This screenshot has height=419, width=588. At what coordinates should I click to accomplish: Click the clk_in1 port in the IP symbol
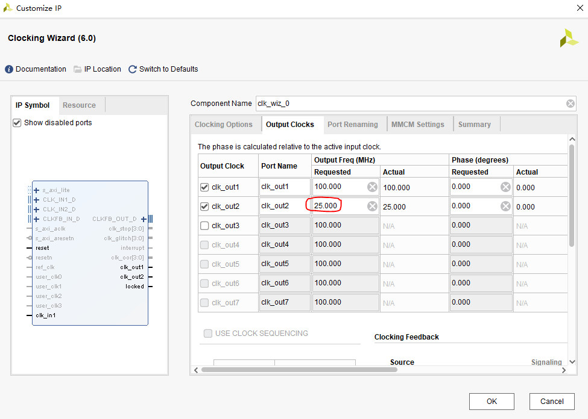[x=45, y=315]
